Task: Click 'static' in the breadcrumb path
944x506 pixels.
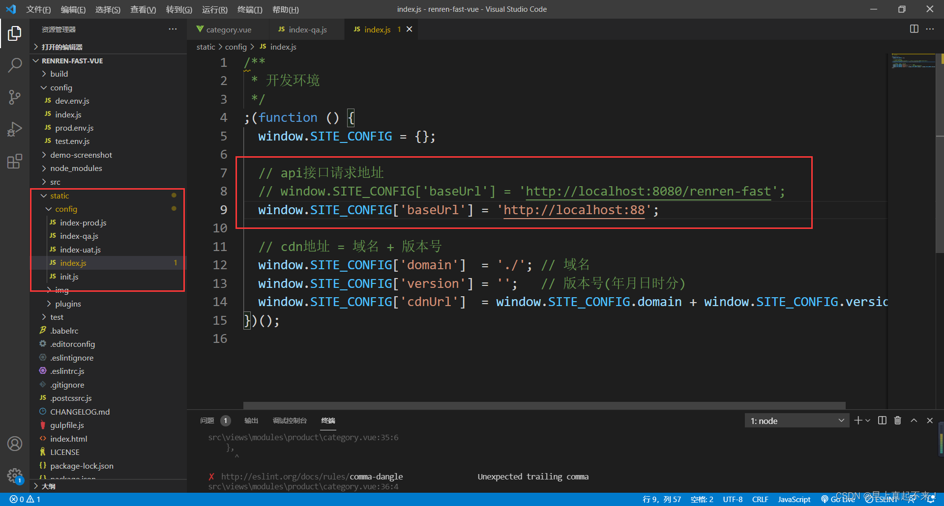Action: click(x=206, y=47)
